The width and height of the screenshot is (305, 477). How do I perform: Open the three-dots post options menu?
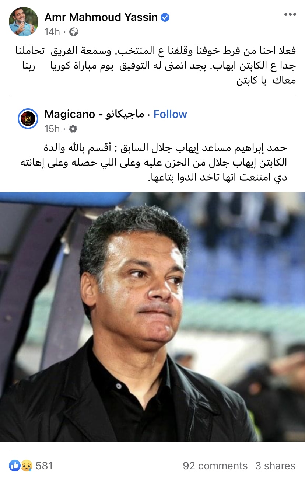click(x=290, y=14)
